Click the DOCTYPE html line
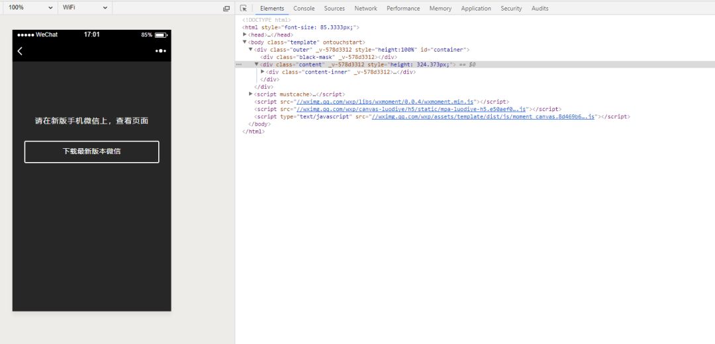Viewport: 715px width, 344px height. tap(266, 20)
